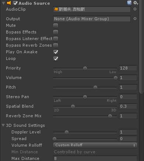Open the Volume Rolloff dropdown
The height and width of the screenshot is (161, 144).
click(x=95, y=145)
